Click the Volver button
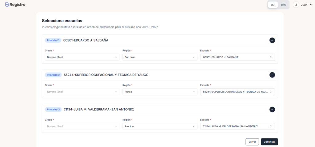The height and width of the screenshot is (147, 315). 252,142
